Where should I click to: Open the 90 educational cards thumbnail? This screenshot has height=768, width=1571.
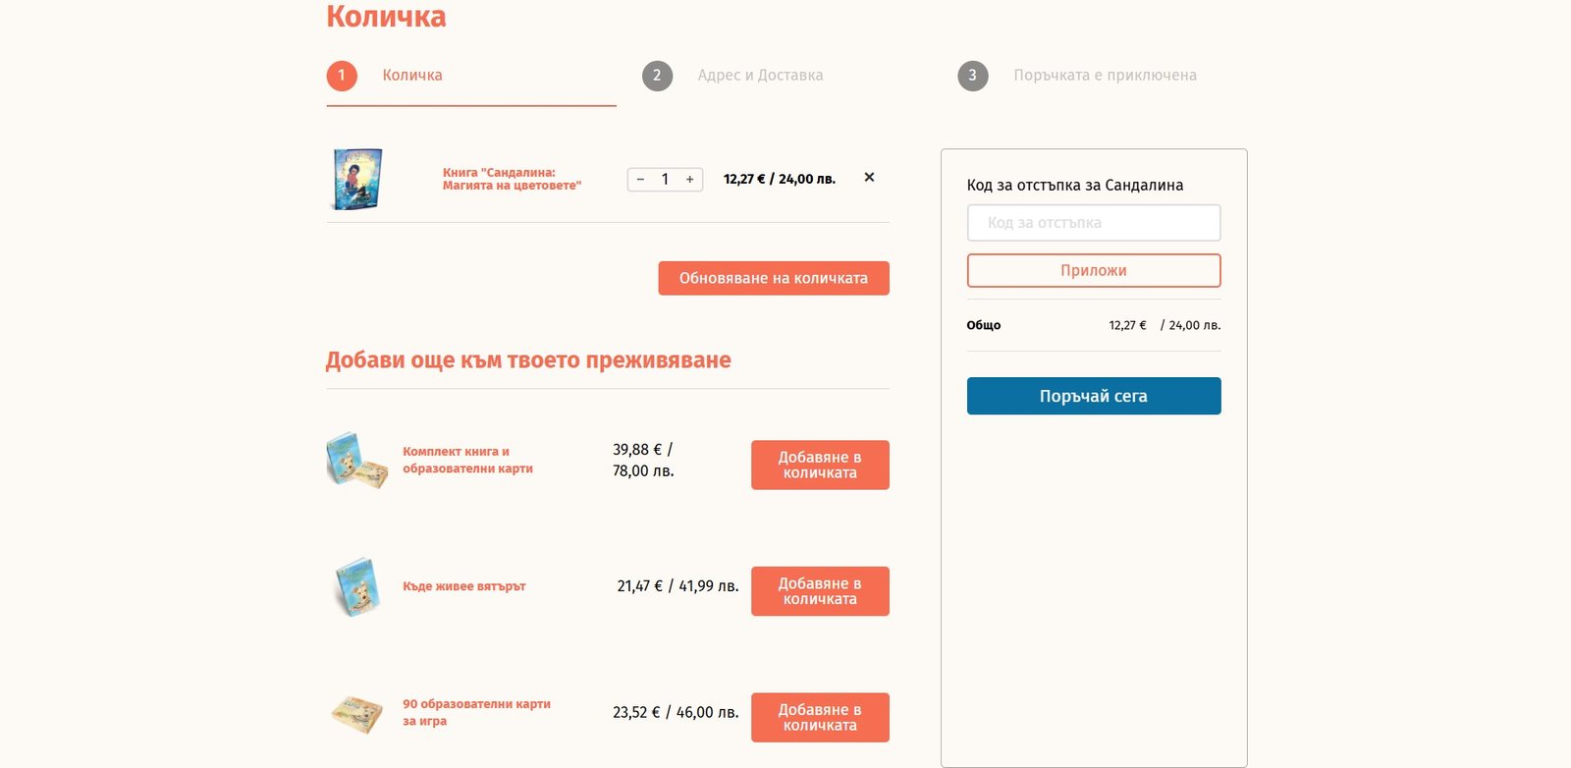pyautogui.click(x=356, y=714)
